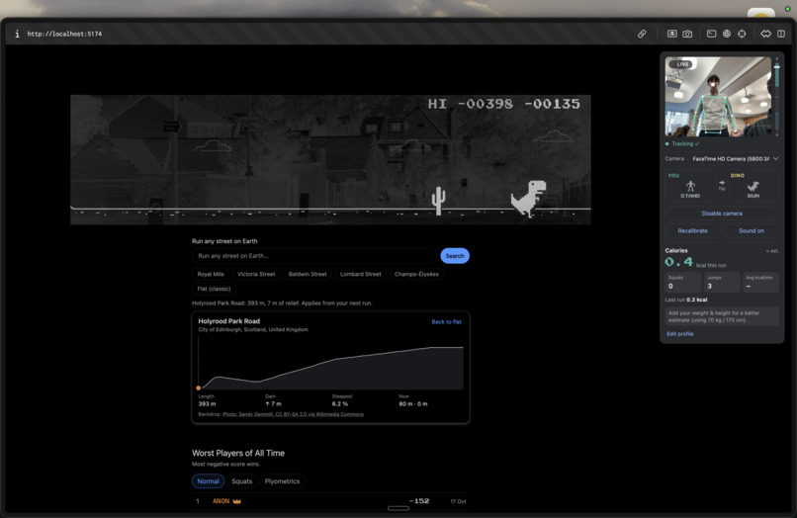
Task: Choose the Champs-Élysées chip
Action: pos(416,274)
